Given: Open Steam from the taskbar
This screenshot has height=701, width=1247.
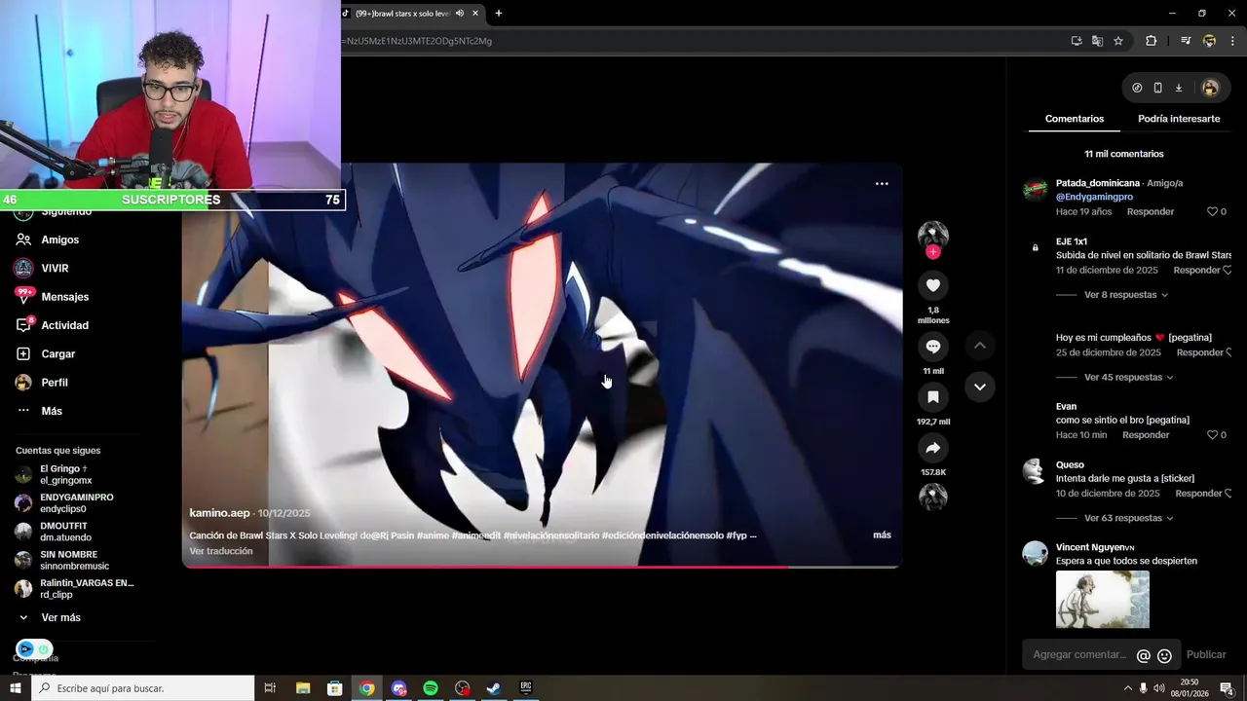Looking at the screenshot, I should tap(494, 688).
